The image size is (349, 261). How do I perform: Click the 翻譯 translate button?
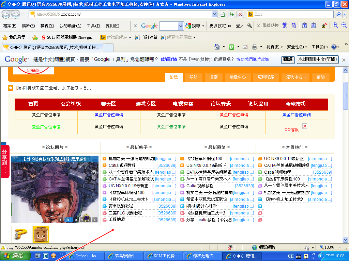pos(288,59)
